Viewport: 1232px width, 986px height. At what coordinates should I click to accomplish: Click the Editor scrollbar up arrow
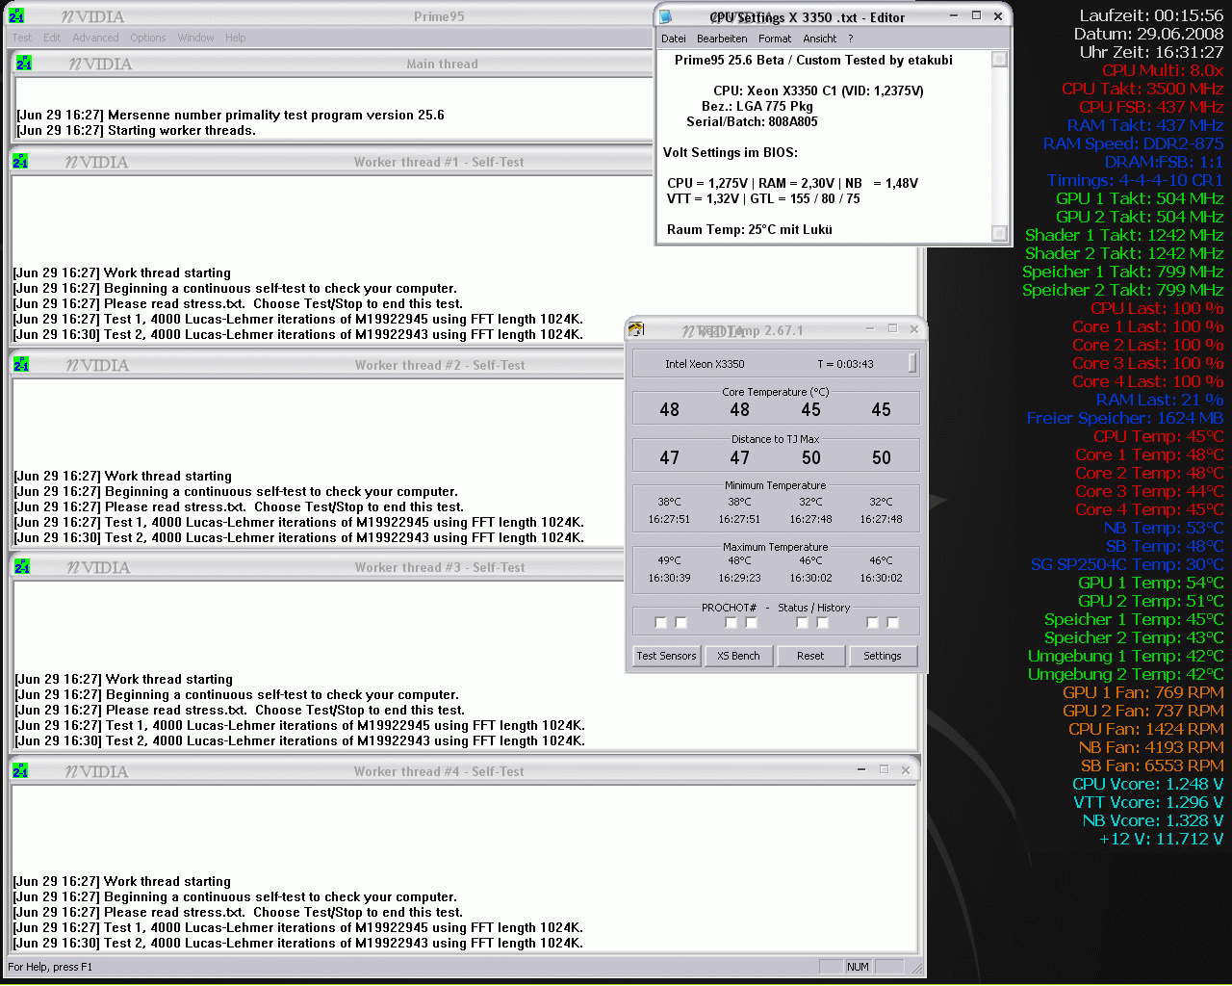999,59
